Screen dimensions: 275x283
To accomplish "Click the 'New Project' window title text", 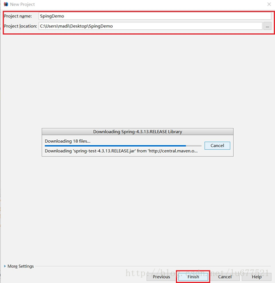I will [x=22, y=4].
